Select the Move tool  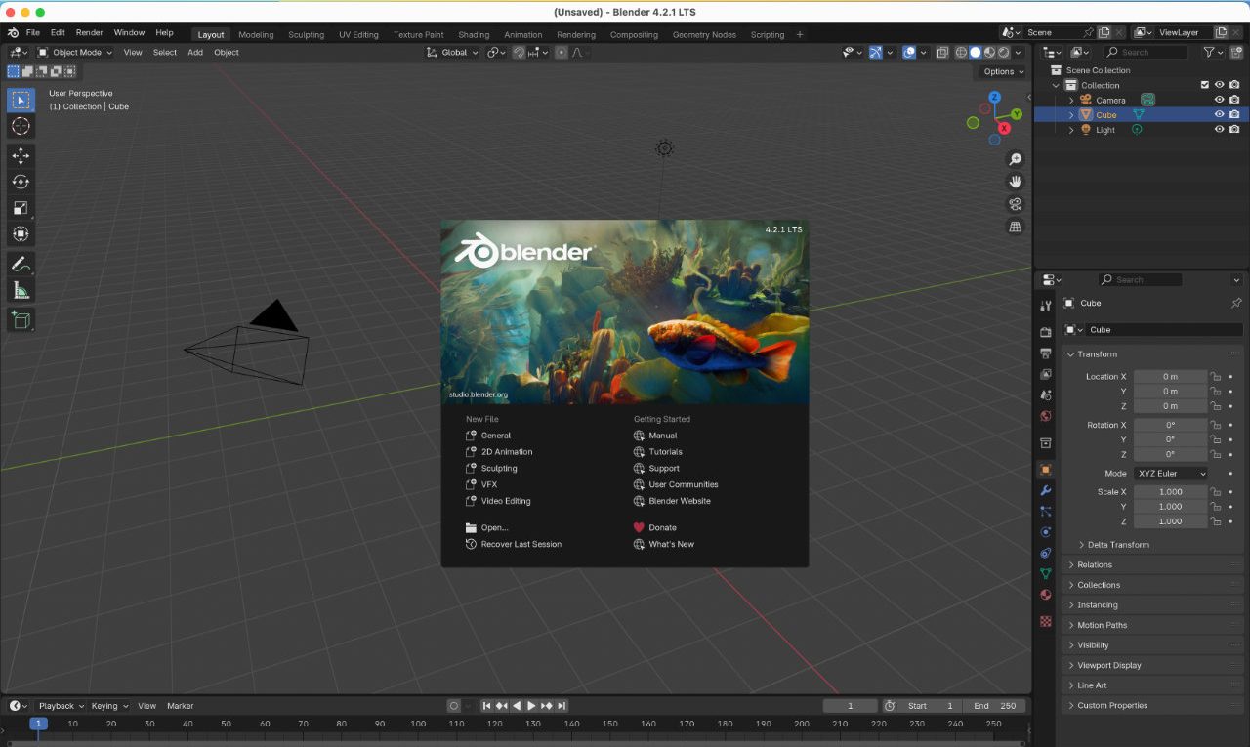(21, 155)
